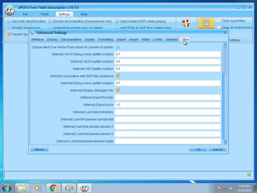Switch to the Scripts tab
This screenshot has width=257, height=193.
coord(90,39)
